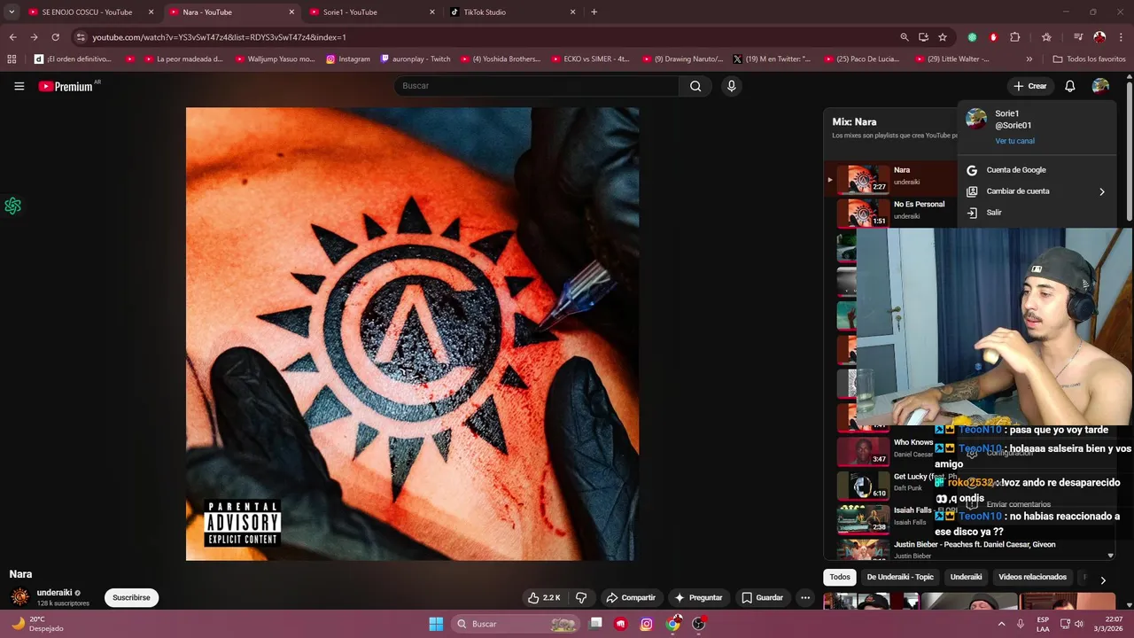The width and height of the screenshot is (1134, 638).
Task: Reload the page in Chrome
Action: tap(55, 37)
